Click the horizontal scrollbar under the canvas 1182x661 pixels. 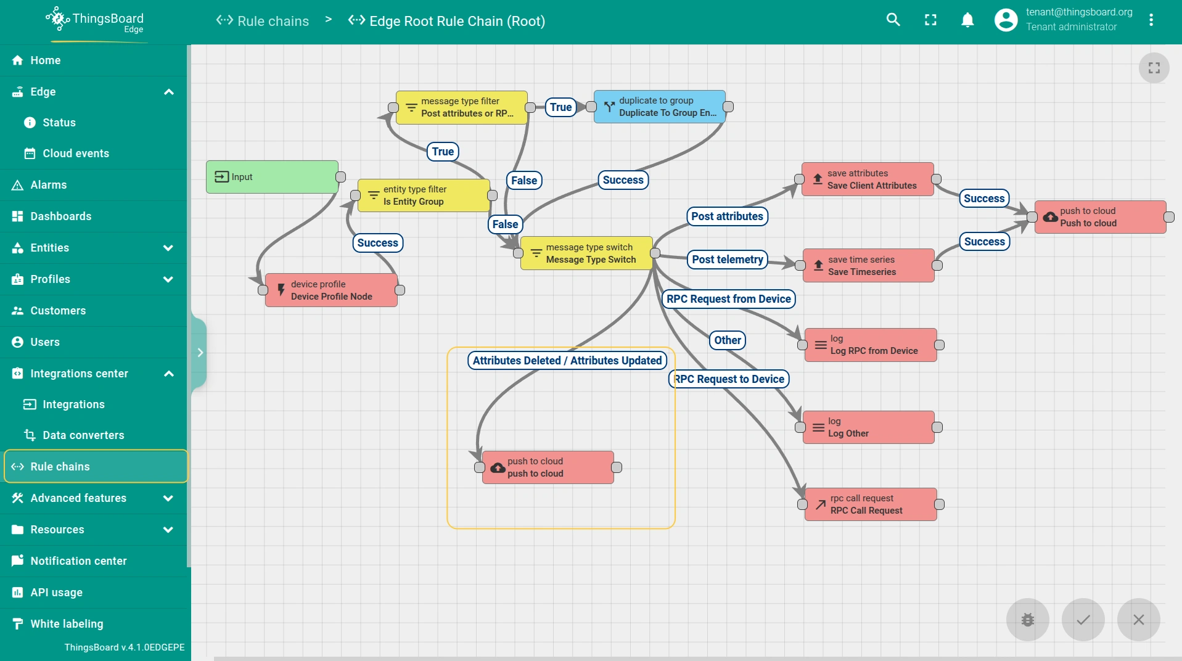pos(678,658)
